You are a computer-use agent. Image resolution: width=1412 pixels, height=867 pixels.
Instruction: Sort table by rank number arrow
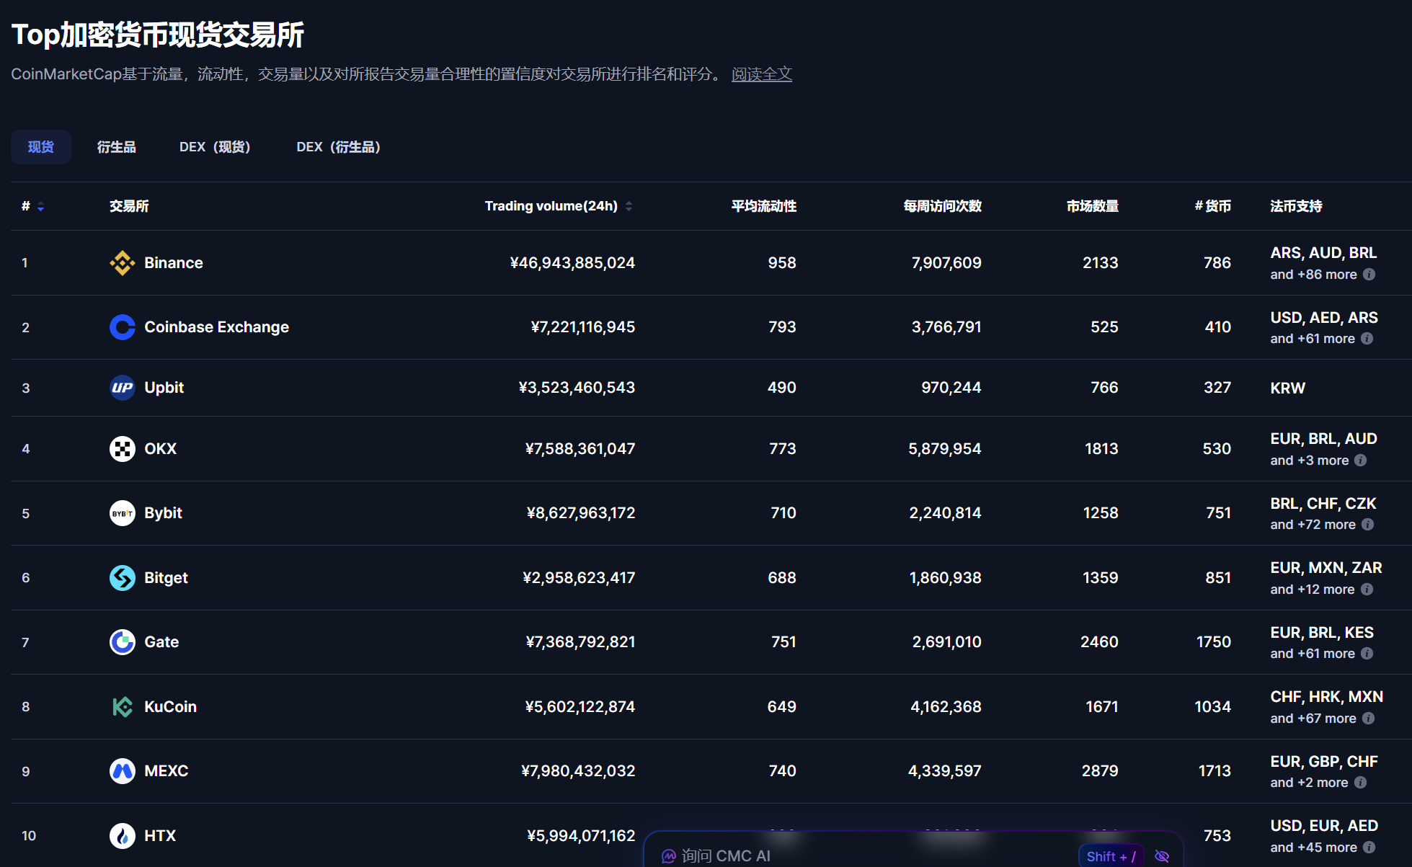[40, 207]
